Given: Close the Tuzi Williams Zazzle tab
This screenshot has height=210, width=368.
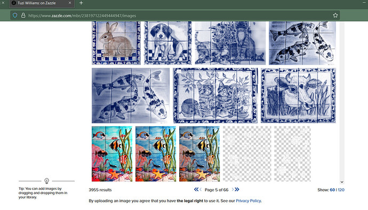Looking at the screenshot, I should click(x=70, y=3).
